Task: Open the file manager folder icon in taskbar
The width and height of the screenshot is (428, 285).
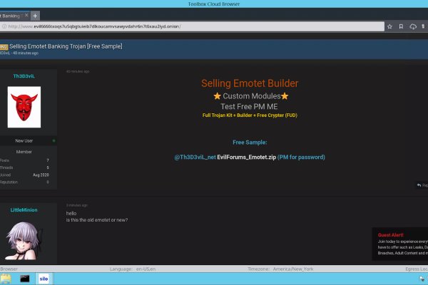Action: click(x=6, y=278)
